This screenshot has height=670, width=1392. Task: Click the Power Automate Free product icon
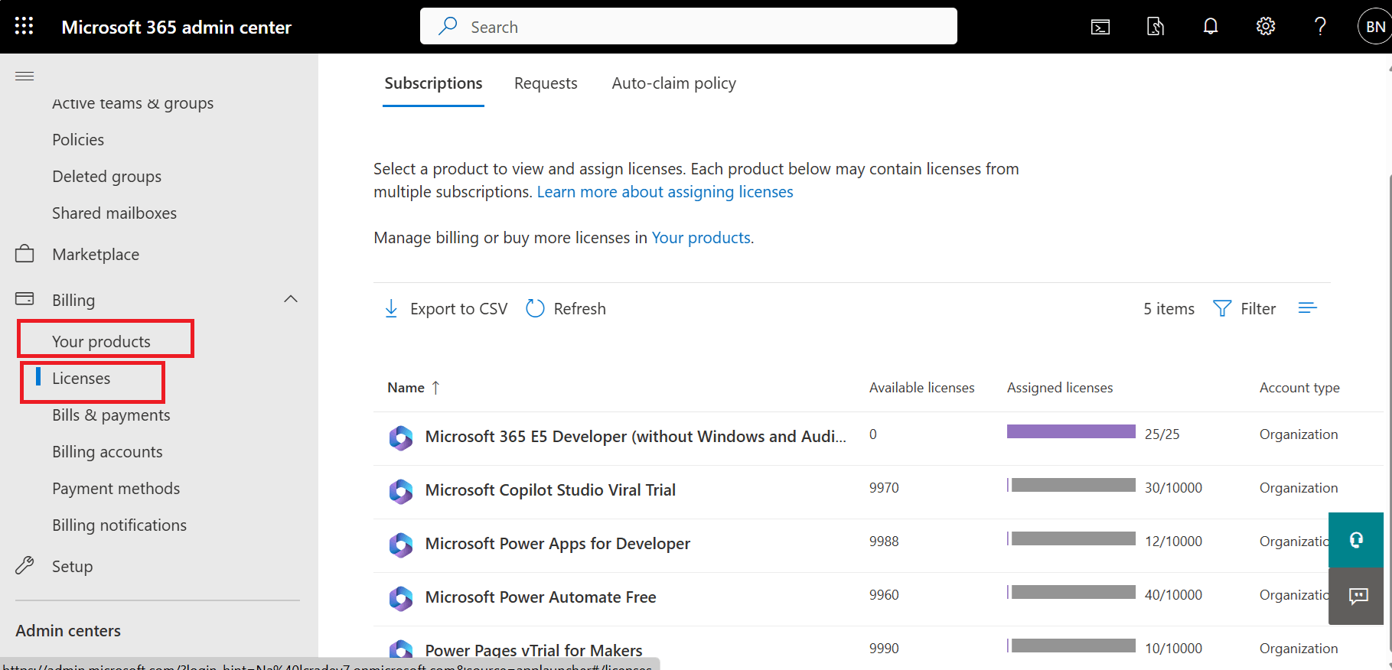coord(401,598)
